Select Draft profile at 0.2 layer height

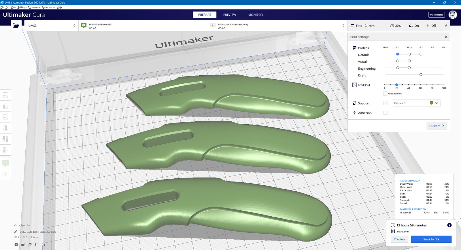(421, 75)
